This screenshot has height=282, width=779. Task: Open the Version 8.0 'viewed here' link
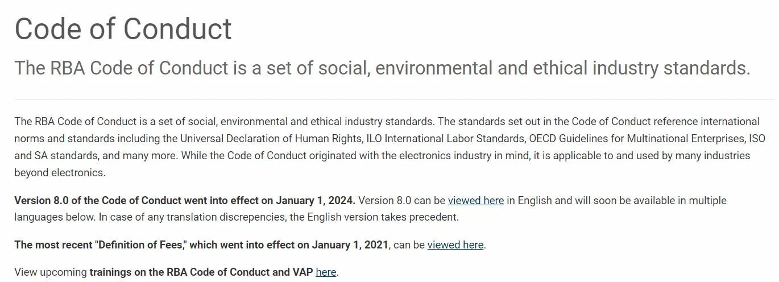point(475,200)
